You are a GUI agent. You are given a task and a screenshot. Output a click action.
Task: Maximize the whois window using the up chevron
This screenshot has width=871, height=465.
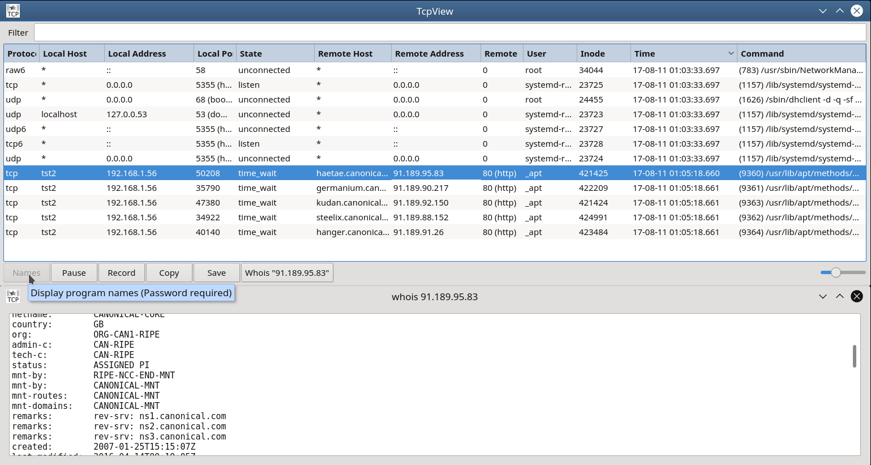click(x=840, y=296)
